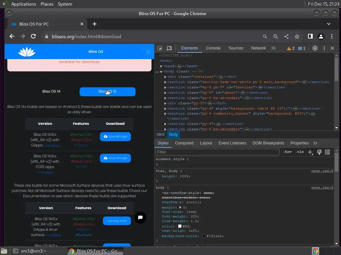Expand the community_banner section node
This screenshot has width=341, height=255.
(x=165, y=114)
